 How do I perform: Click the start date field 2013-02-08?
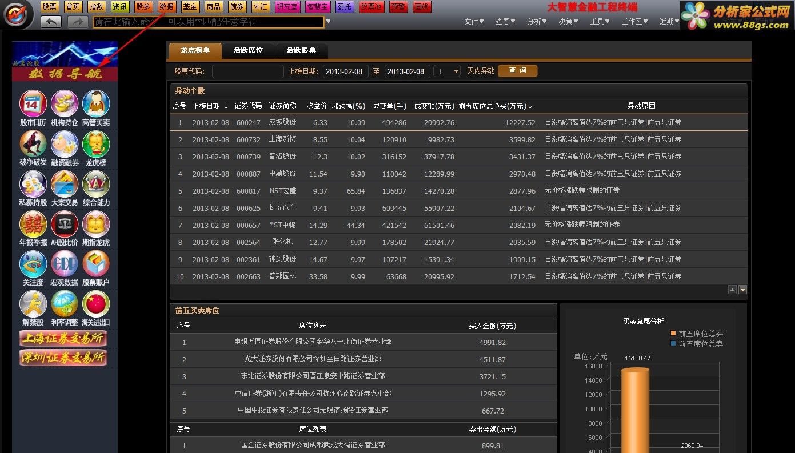click(345, 71)
